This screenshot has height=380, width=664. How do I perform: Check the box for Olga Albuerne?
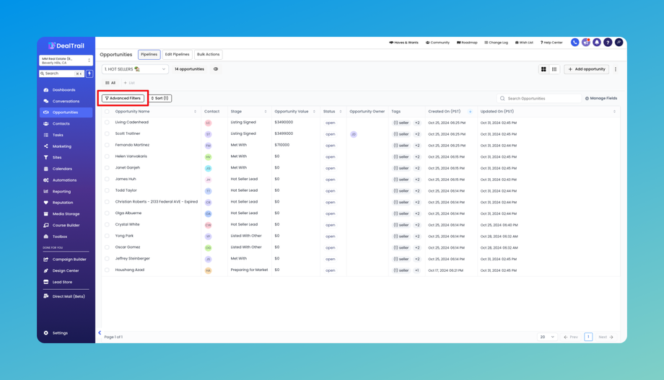[107, 213]
